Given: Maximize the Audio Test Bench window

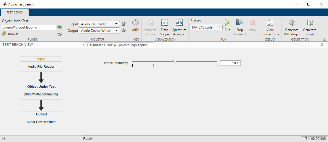Looking at the screenshot, I should pyautogui.click(x=309, y=4).
